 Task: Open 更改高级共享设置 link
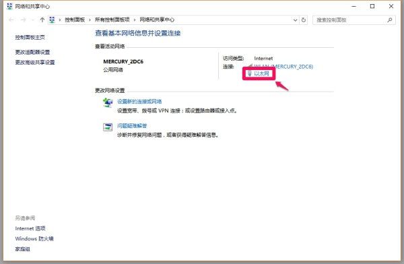click(35, 62)
